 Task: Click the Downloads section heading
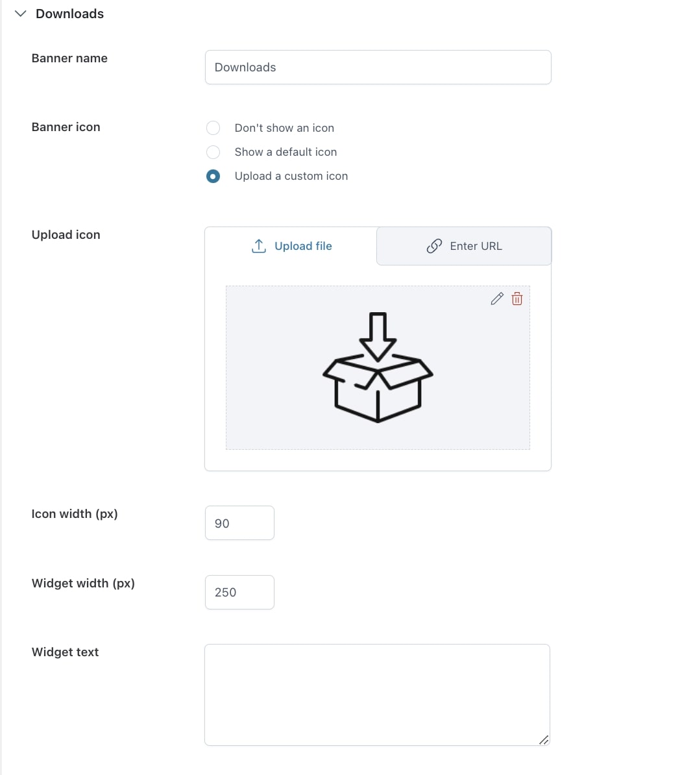click(x=69, y=14)
